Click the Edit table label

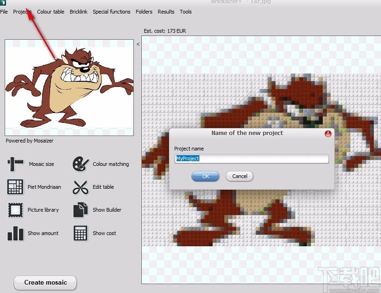103,187
